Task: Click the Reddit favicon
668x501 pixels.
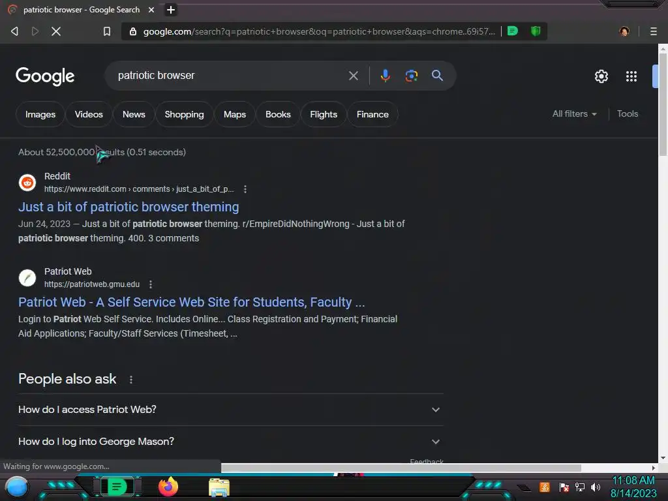Action: pyautogui.click(x=27, y=183)
